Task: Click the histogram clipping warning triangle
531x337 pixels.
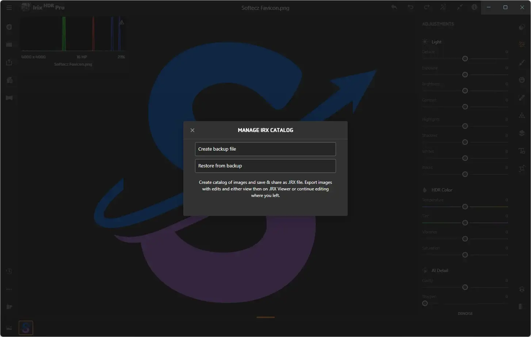Action: click(122, 22)
